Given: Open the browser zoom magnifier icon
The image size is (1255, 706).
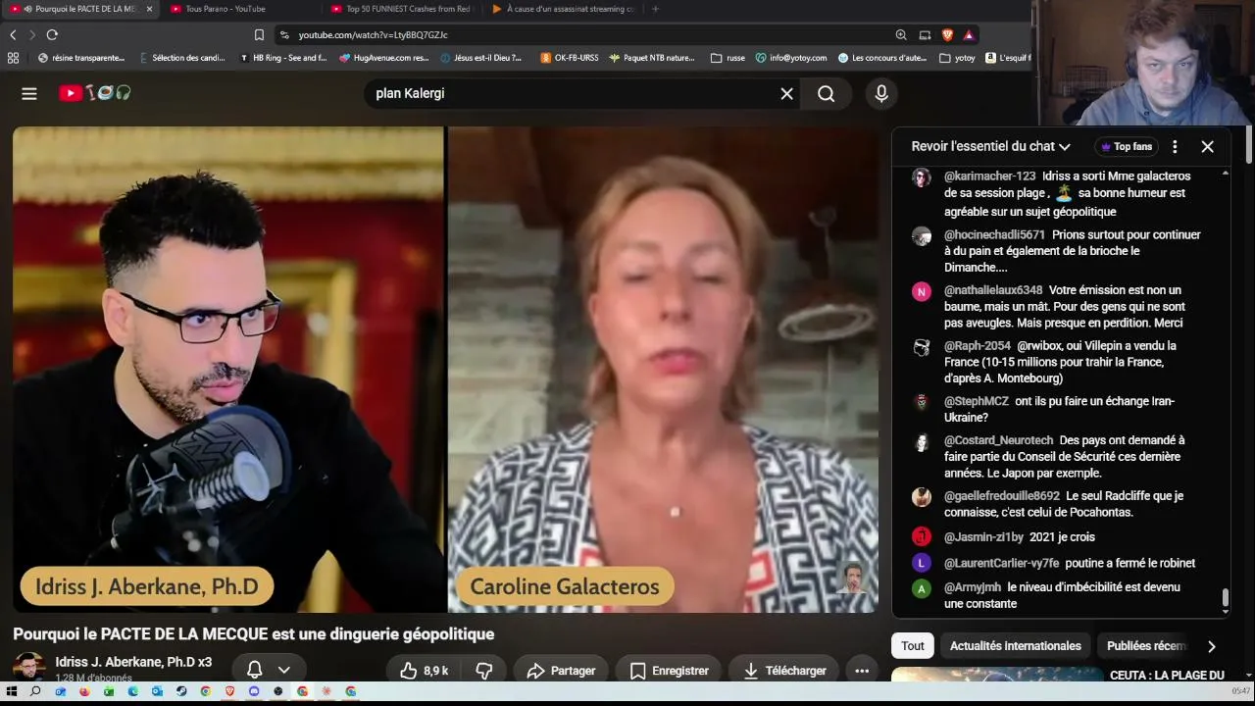Looking at the screenshot, I should pos(901,35).
